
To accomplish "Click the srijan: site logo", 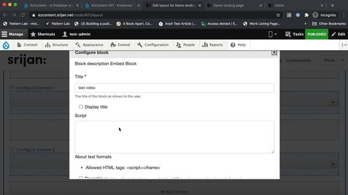I will pos(27,60).
